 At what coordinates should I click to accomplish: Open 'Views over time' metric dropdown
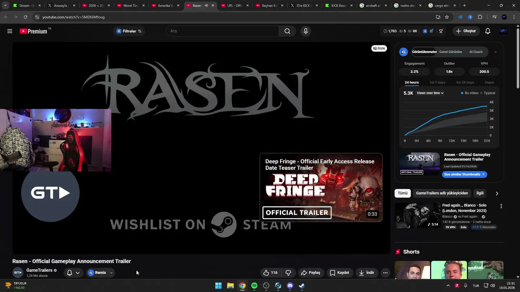coord(430,93)
